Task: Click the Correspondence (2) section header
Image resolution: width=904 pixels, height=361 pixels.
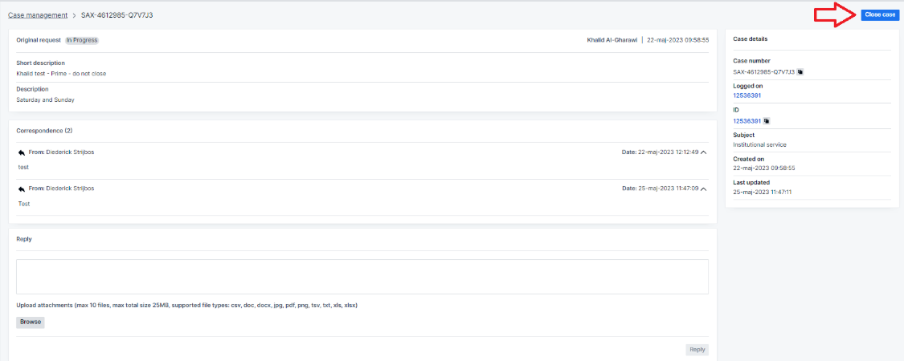Action: tap(44, 130)
